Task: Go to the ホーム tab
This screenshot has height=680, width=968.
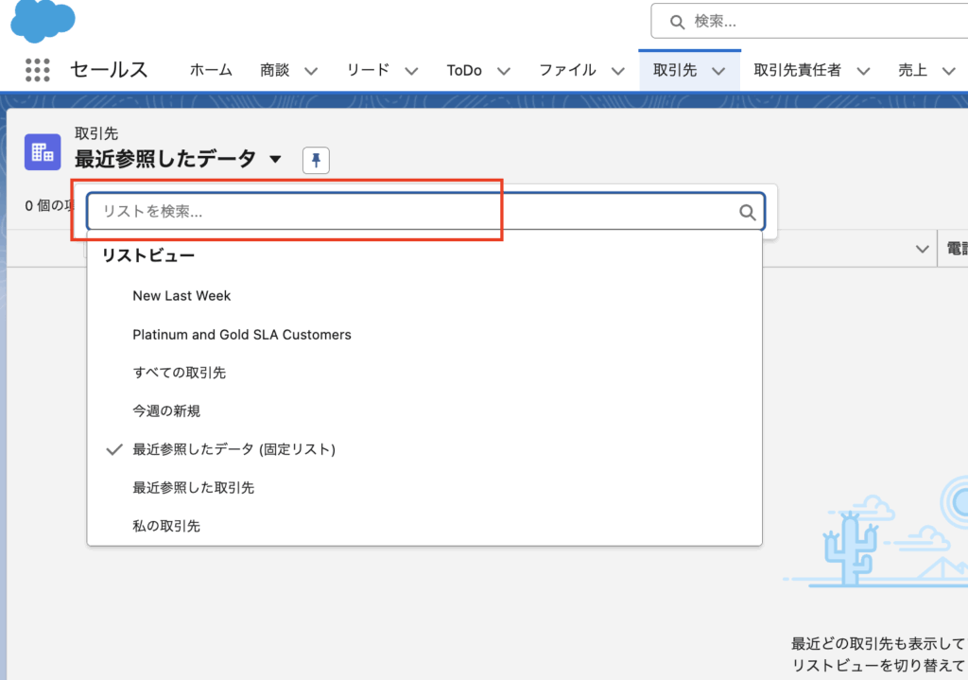Action: click(x=212, y=70)
